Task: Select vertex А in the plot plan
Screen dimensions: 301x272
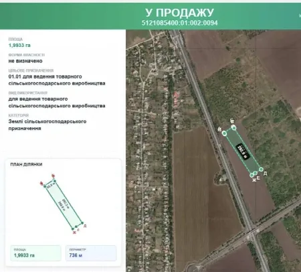Action: pyautogui.click(x=45, y=186)
